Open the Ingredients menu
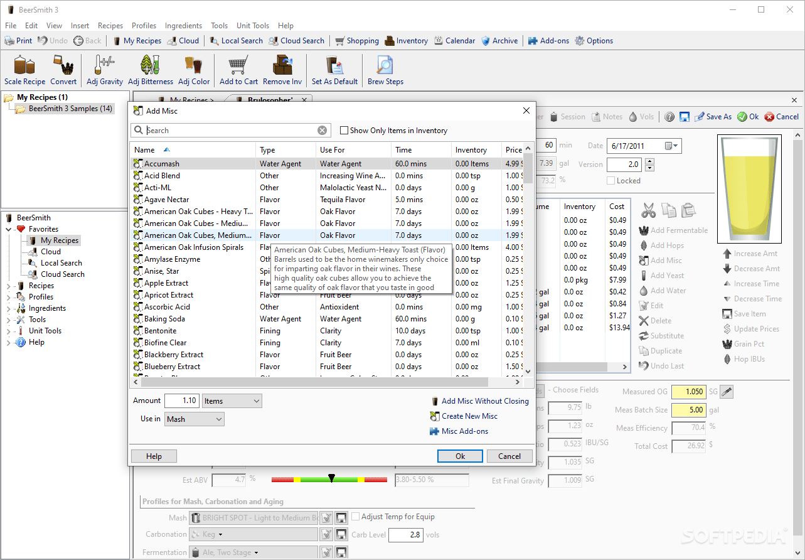The height and width of the screenshot is (560, 805). pyautogui.click(x=183, y=26)
